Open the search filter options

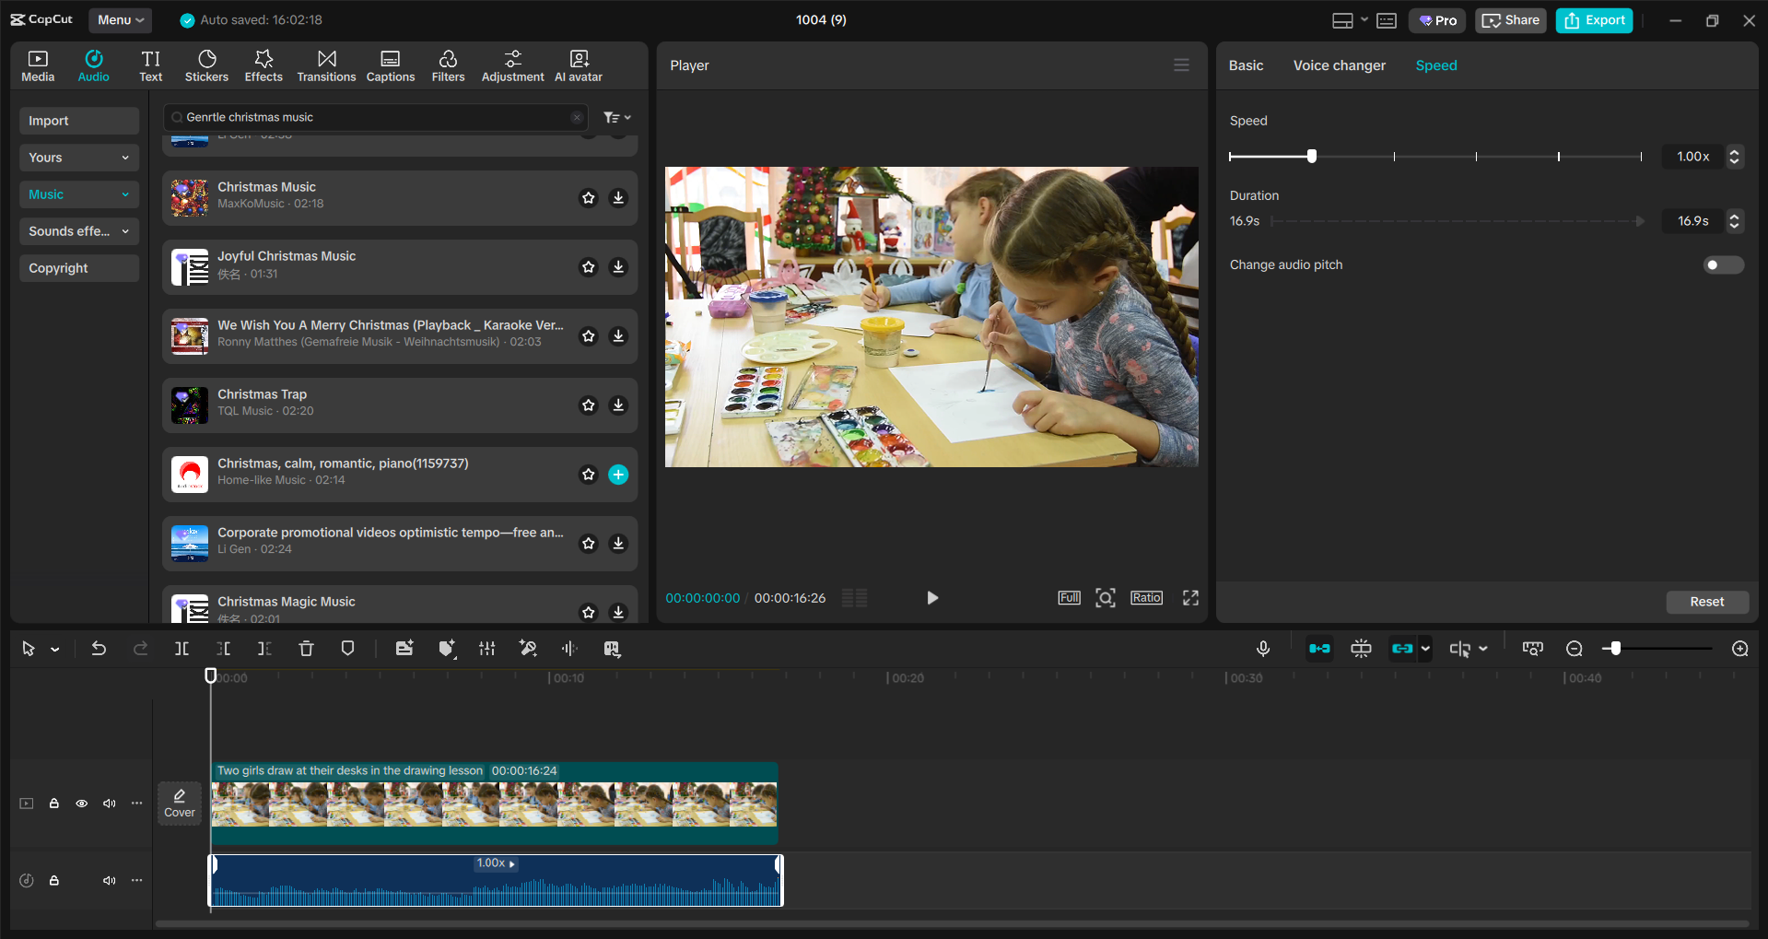pos(616,117)
